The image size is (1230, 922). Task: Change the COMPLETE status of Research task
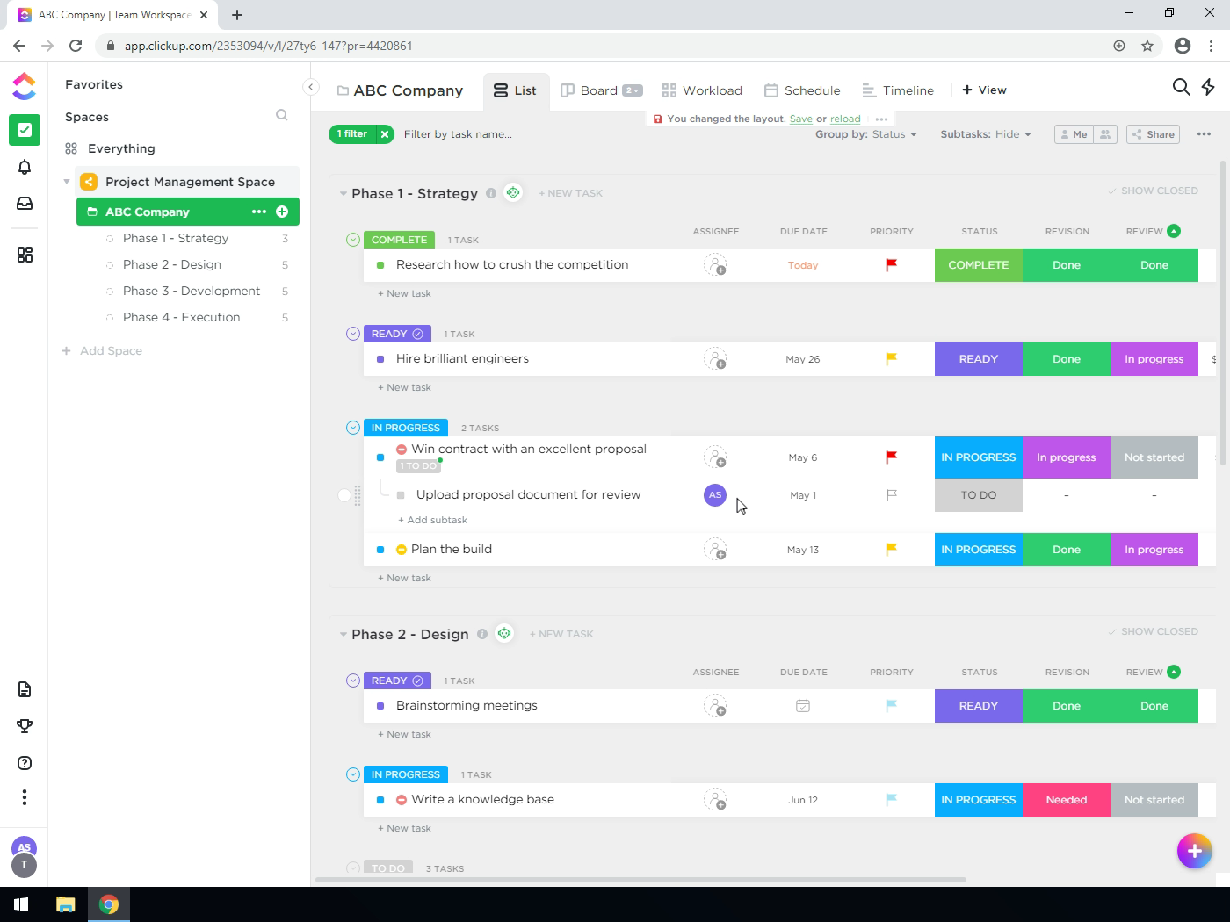click(x=979, y=265)
